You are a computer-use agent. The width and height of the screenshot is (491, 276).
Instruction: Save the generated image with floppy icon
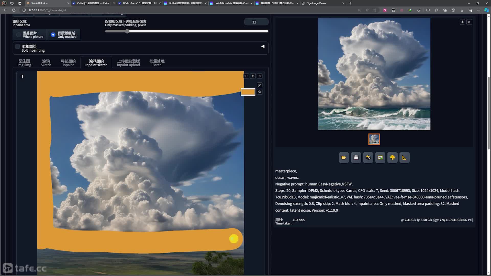[356, 158]
